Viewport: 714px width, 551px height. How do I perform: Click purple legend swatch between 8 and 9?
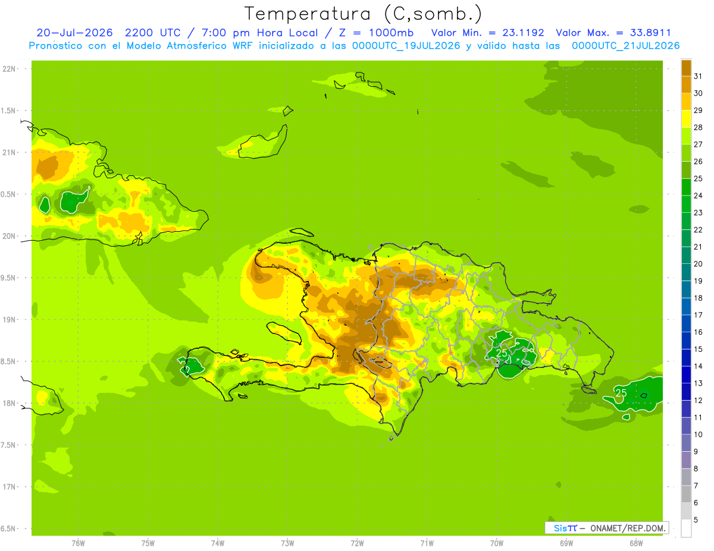686,460
